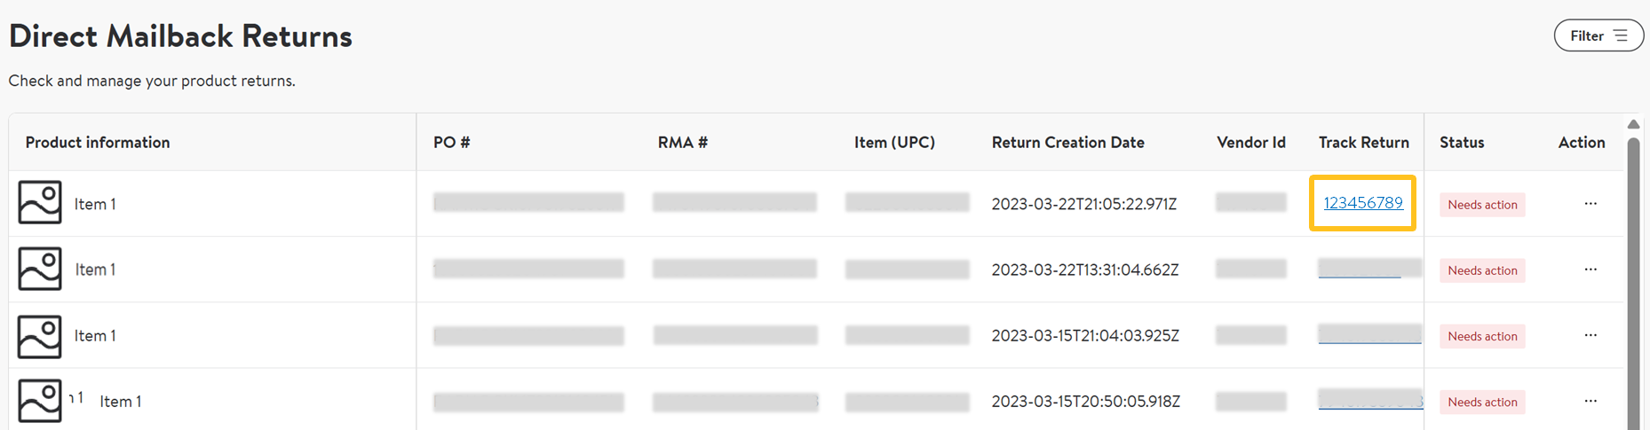Click the Return Creation Date column header
This screenshot has width=1650, height=430.
[1067, 142]
